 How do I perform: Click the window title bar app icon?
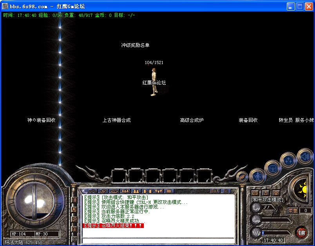tap(5, 6)
